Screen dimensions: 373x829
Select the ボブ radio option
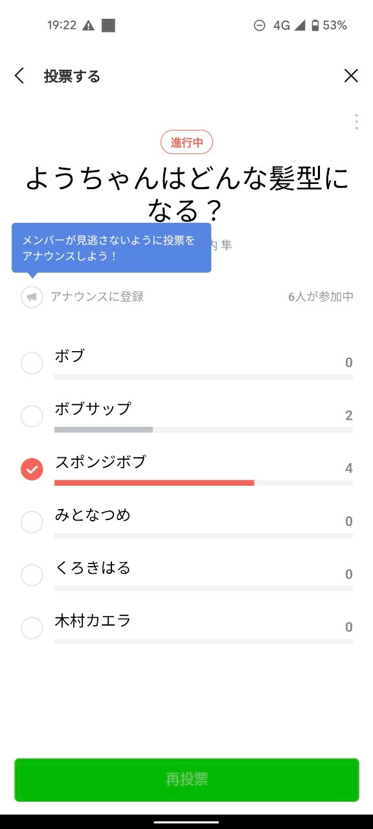click(32, 363)
